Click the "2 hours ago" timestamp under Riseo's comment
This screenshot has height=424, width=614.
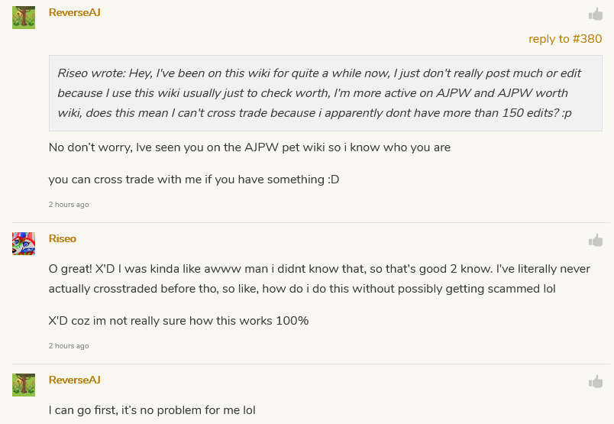69,346
